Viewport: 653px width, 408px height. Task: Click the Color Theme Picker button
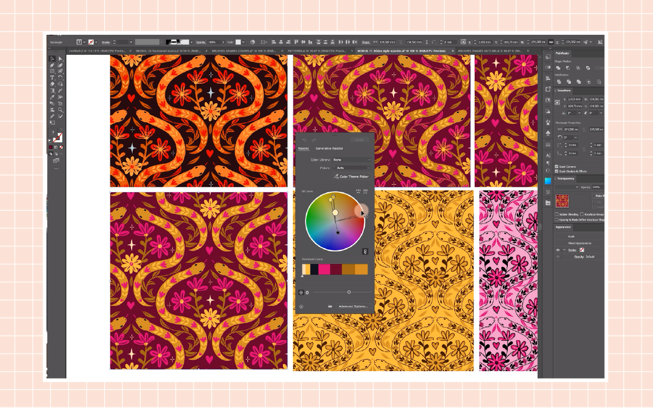351,177
